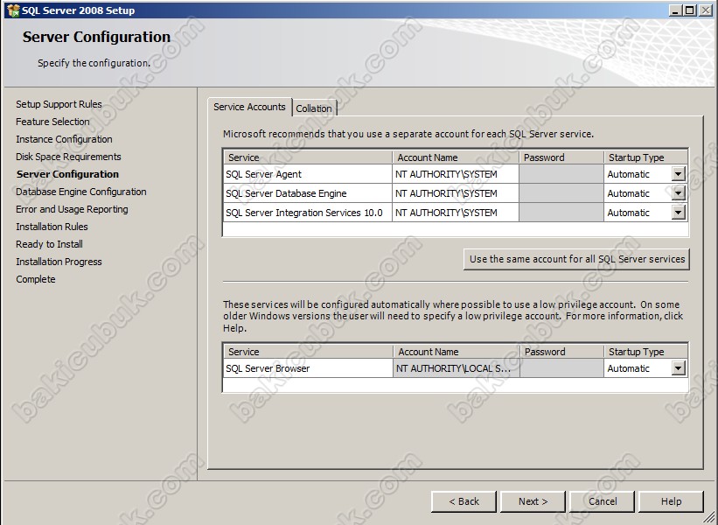Click Password field for SQL Server Agent
Image resolution: width=718 pixels, height=525 pixels.
pos(561,174)
